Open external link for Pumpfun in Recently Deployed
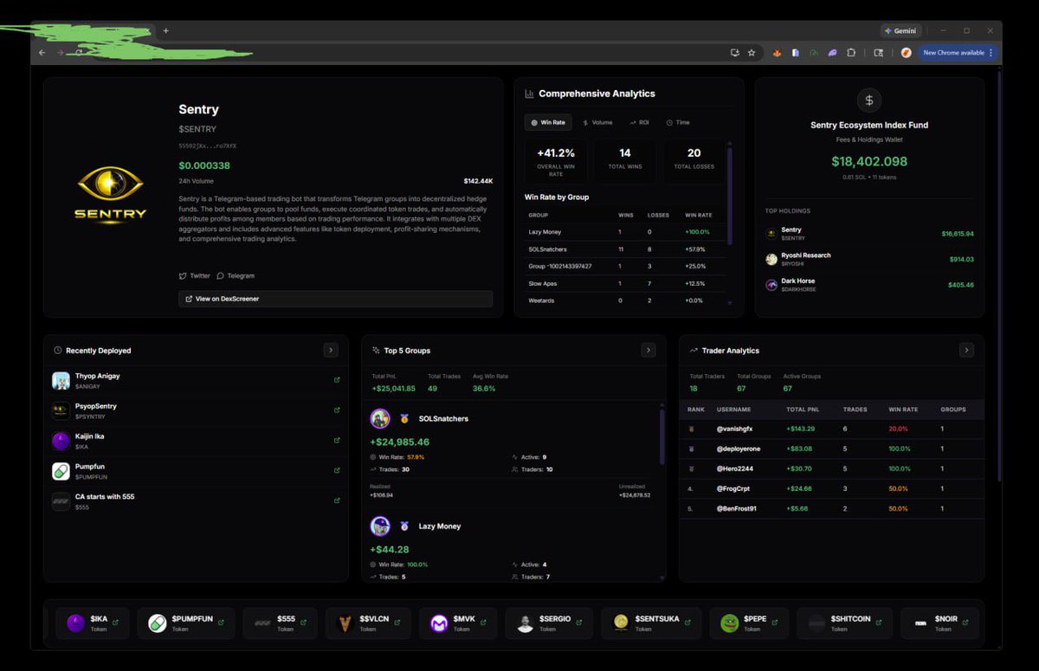The width and height of the screenshot is (1039, 671). pos(337,471)
